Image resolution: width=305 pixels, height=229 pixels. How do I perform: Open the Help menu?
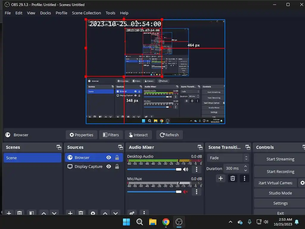pyautogui.click(x=124, y=13)
